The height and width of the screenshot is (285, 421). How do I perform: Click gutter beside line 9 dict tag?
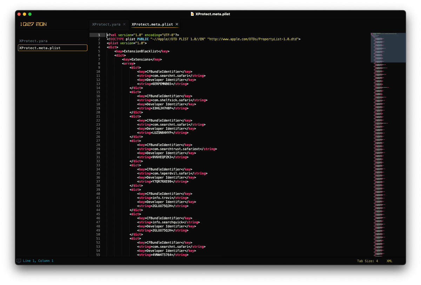point(99,67)
